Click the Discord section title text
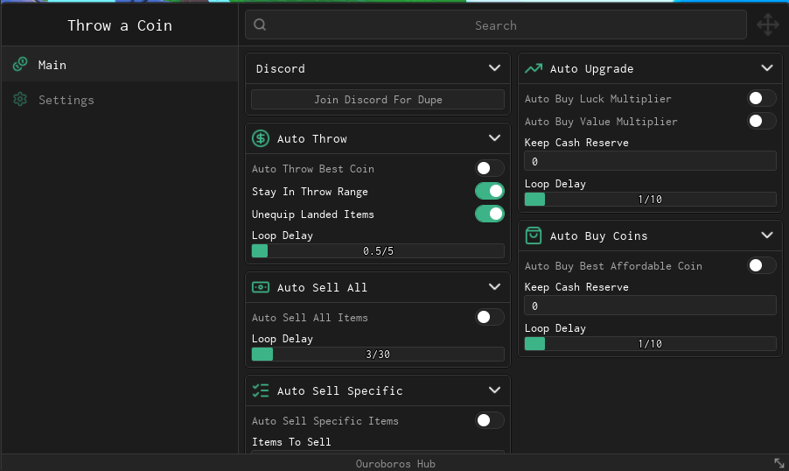The height and width of the screenshot is (471, 789). point(280,68)
